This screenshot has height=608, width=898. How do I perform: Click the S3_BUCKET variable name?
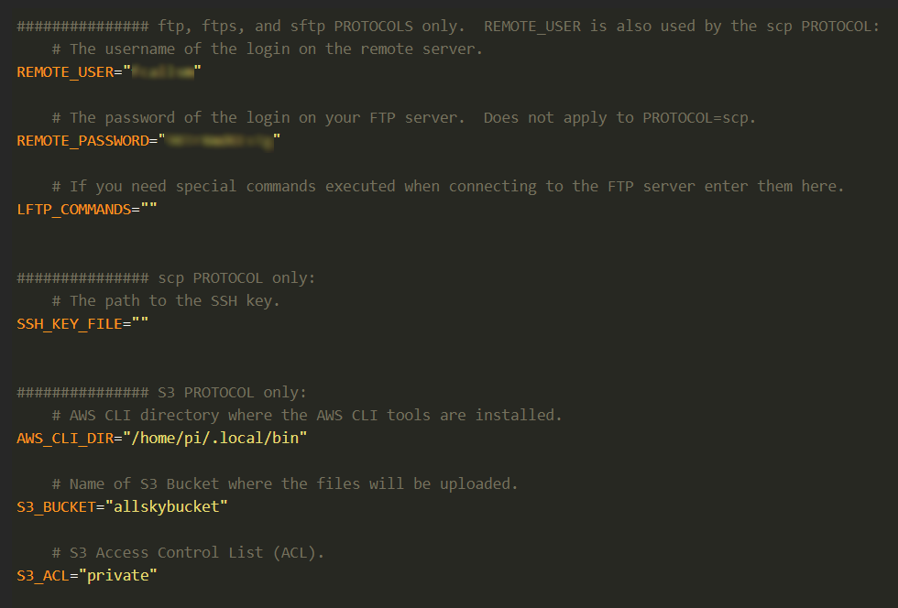pyautogui.click(x=55, y=506)
